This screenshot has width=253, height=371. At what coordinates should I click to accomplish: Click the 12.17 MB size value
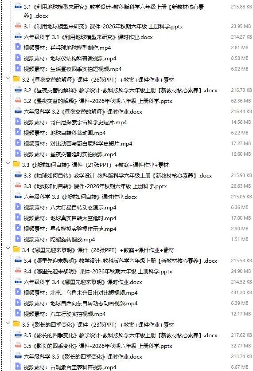click(241, 314)
